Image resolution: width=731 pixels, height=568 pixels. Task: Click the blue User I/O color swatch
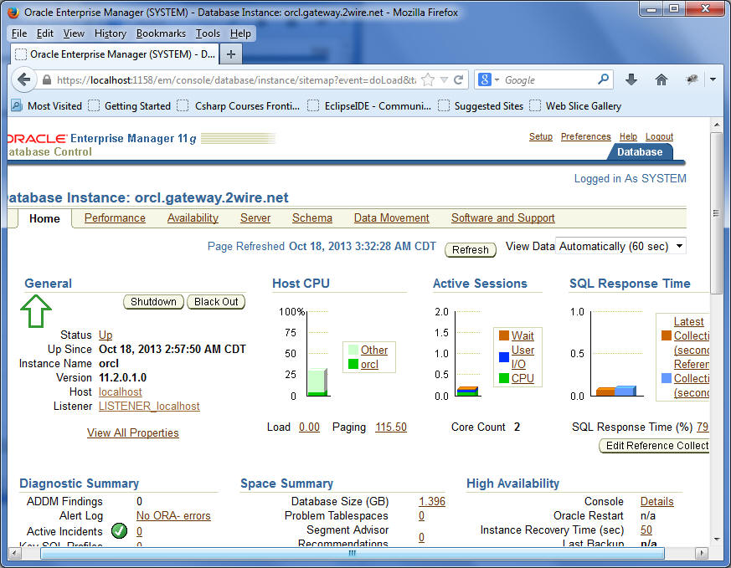tap(503, 357)
